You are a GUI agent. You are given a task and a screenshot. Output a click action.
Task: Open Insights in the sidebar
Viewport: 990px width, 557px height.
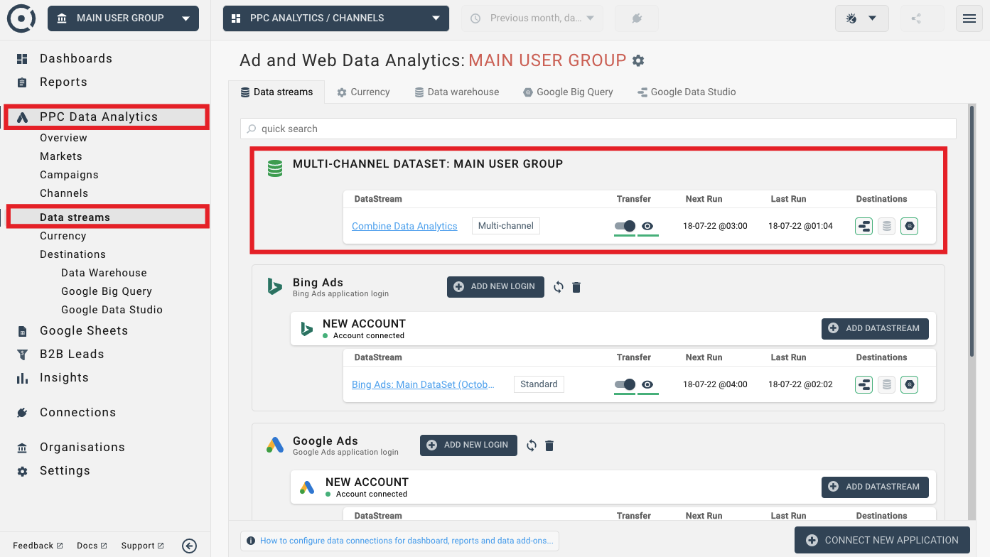click(x=64, y=377)
